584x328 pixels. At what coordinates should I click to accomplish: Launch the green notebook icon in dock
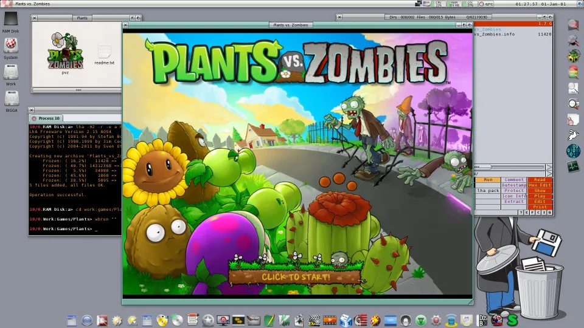point(269,320)
